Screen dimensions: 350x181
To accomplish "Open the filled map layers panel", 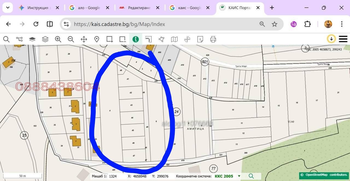I will click(32, 39).
